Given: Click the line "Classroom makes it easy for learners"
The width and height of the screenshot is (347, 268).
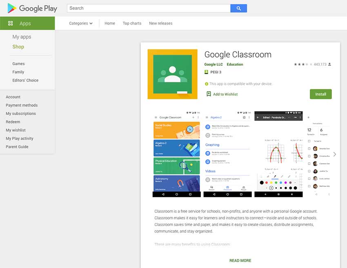Looking at the screenshot, I should [236, 218].
